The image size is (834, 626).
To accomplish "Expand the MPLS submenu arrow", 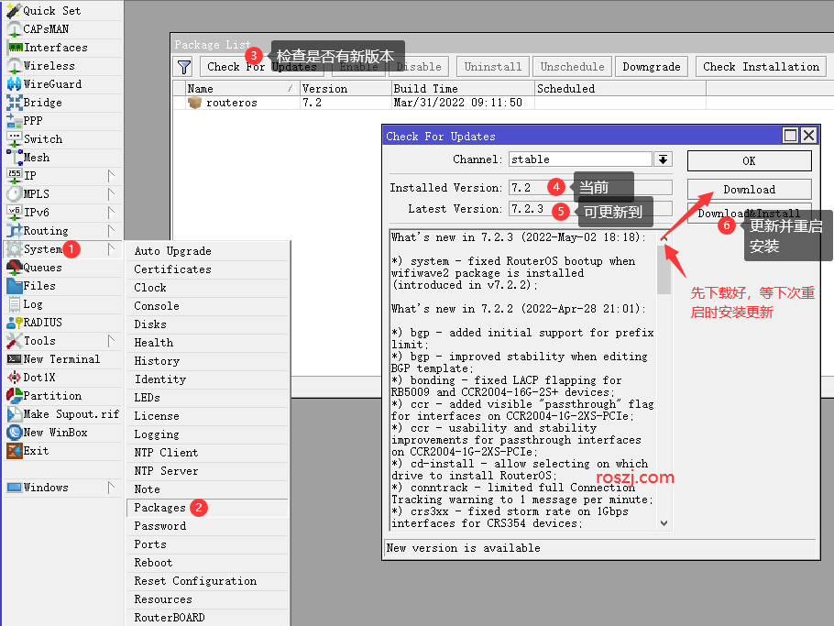I will (111, 194).
